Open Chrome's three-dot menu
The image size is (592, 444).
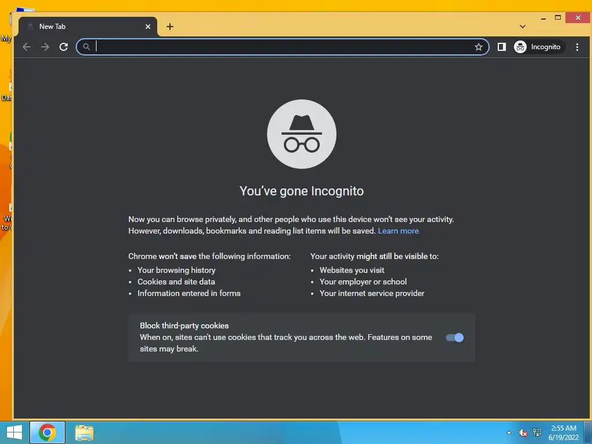[577, 47]
